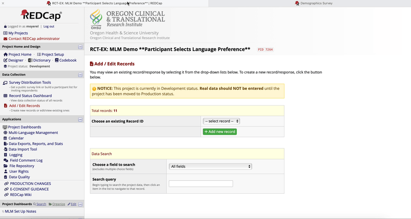Open Data Exports, Reports, and Stats
The image size is (411, 219).
(x=36, y=144)
